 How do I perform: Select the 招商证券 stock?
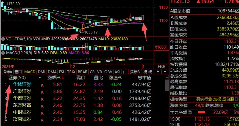[22, 119]
